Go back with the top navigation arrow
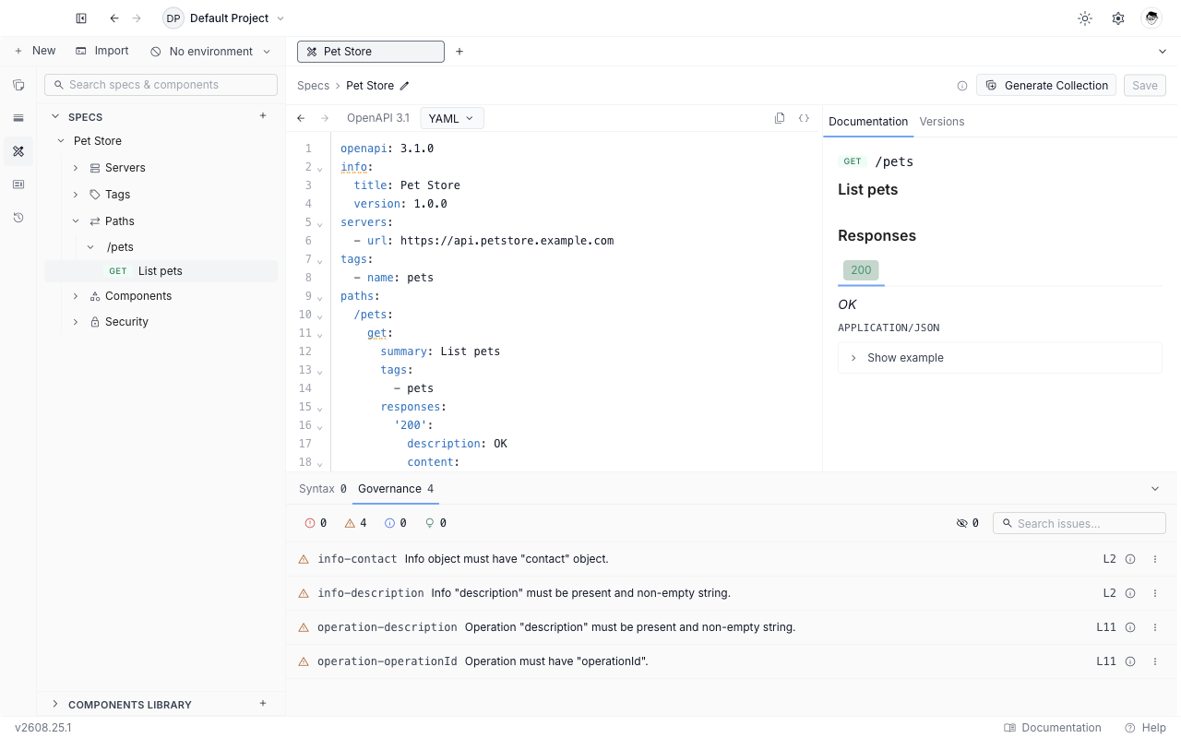1181x738 pixels. pyautogui.click(x=114, y=18)
